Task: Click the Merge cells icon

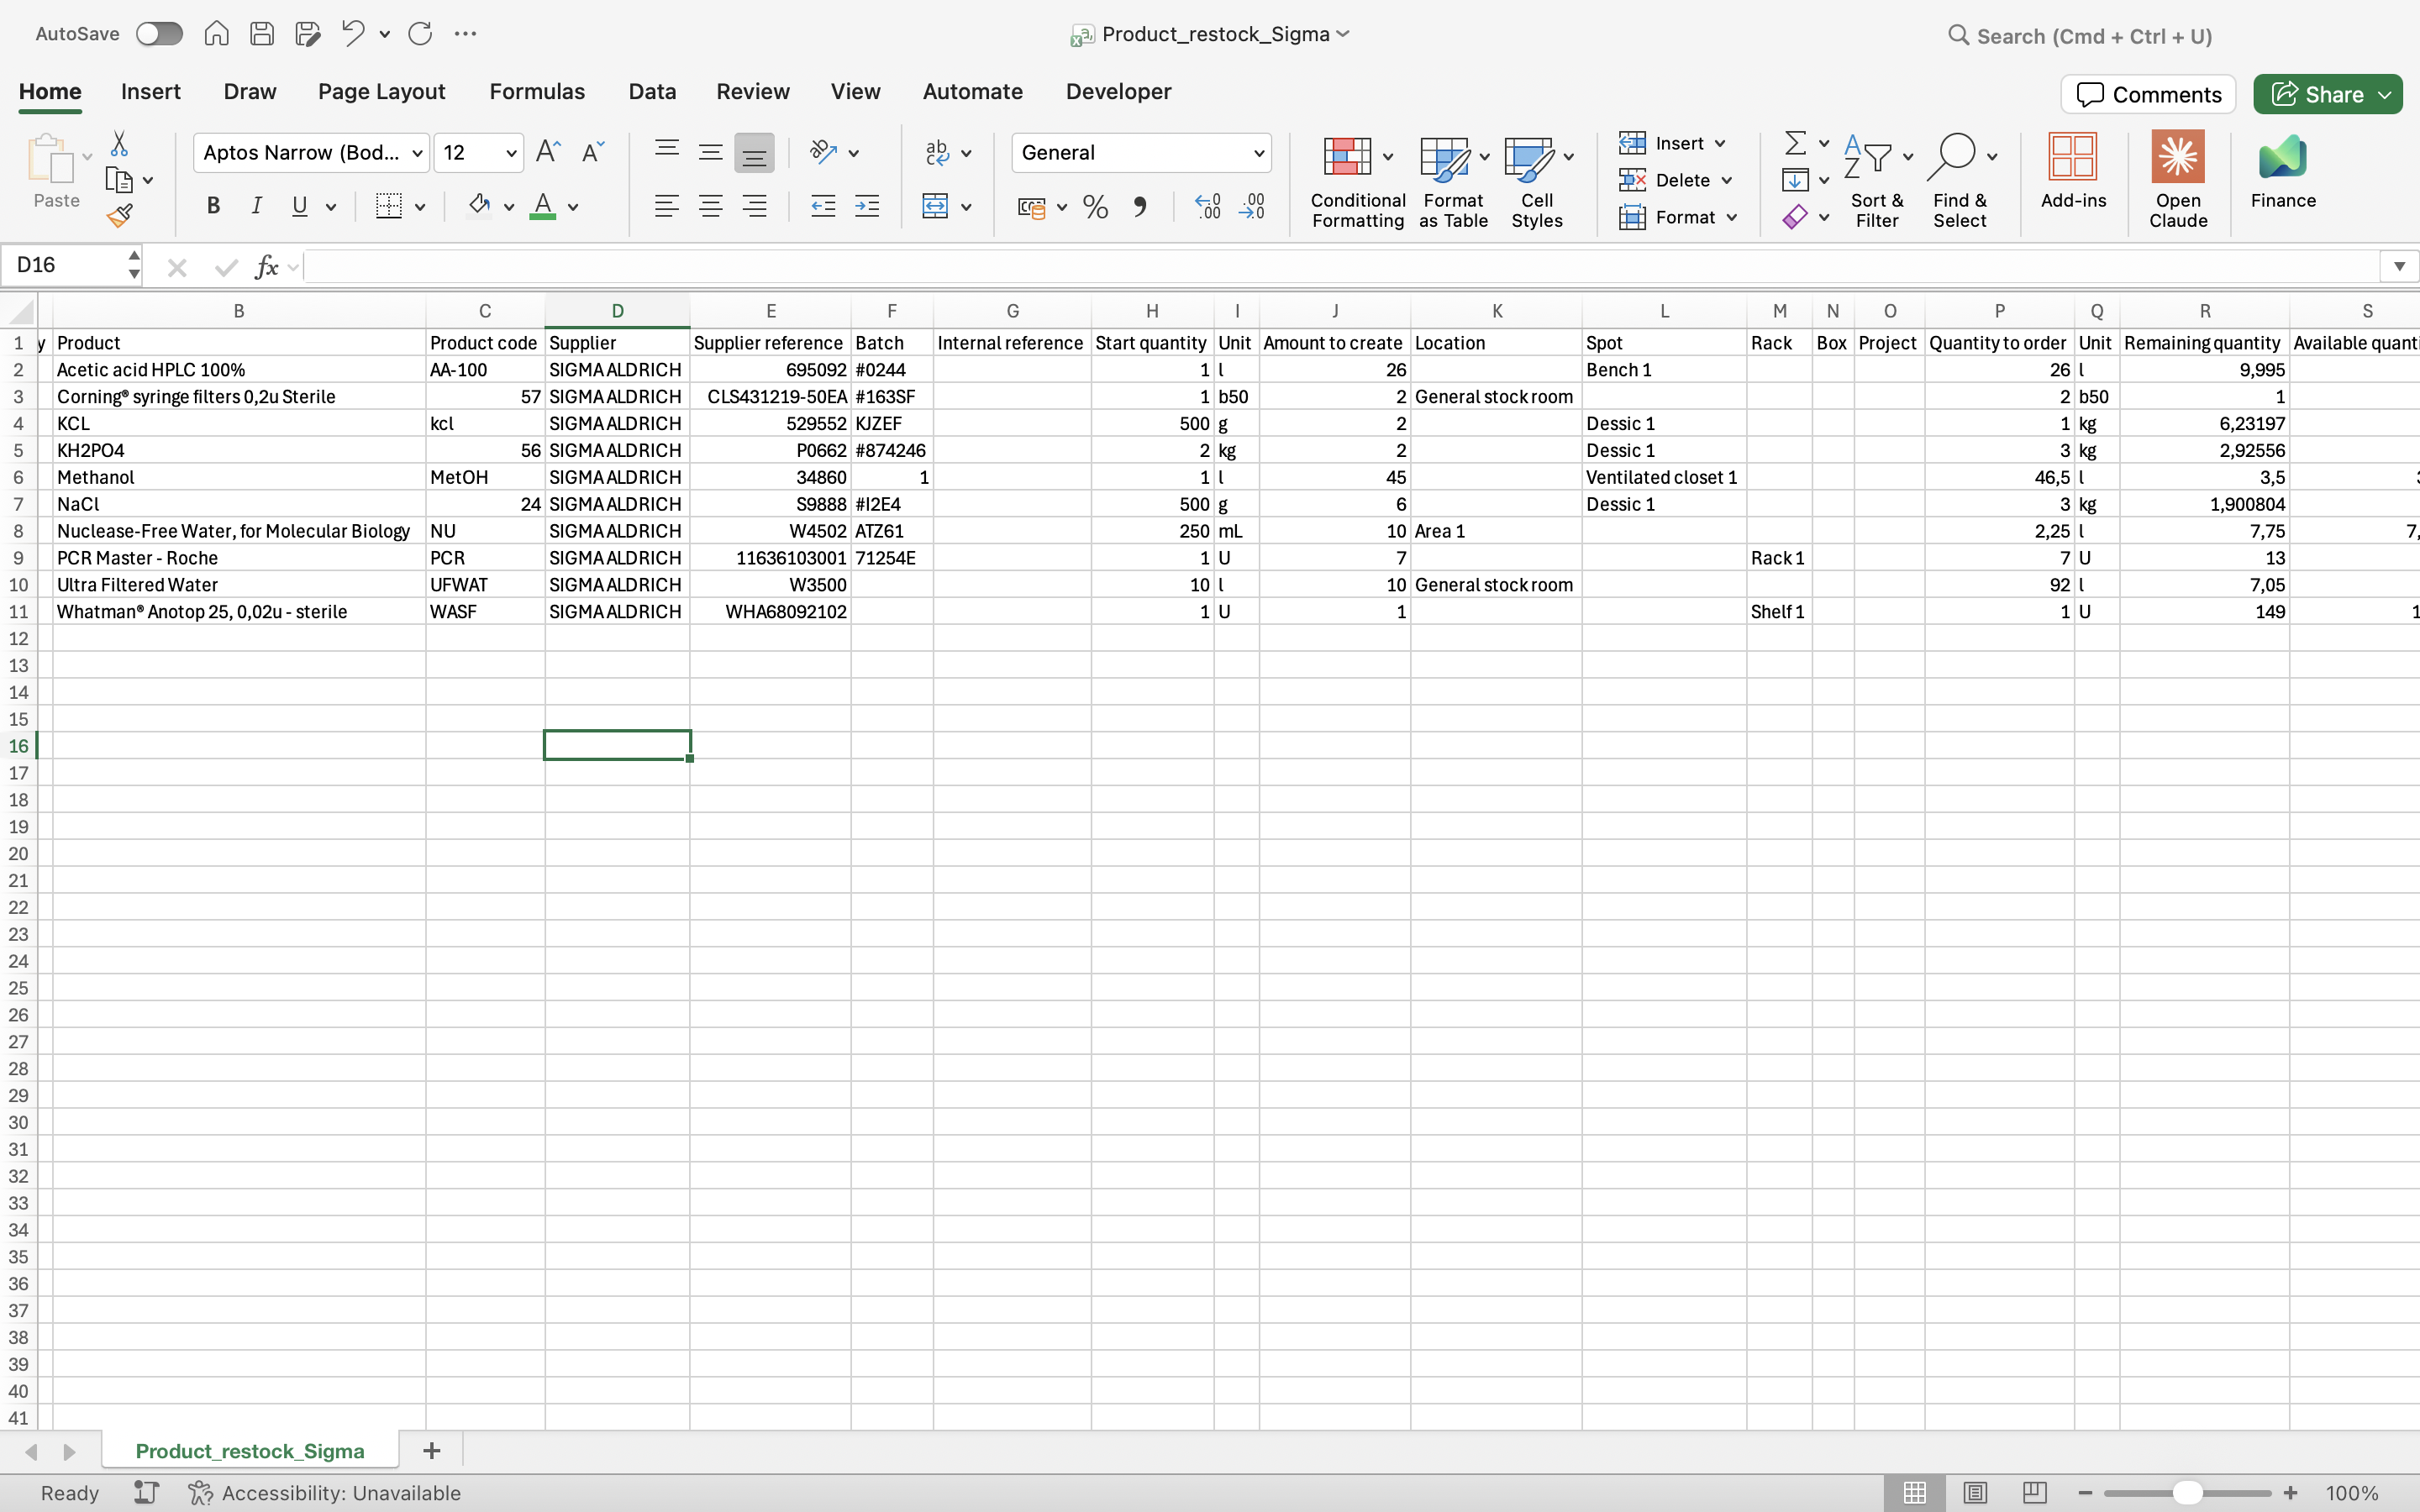Action: (935, 207)
